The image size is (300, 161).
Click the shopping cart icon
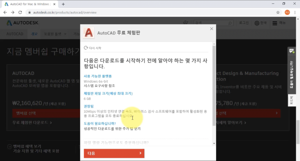(186, 23)
